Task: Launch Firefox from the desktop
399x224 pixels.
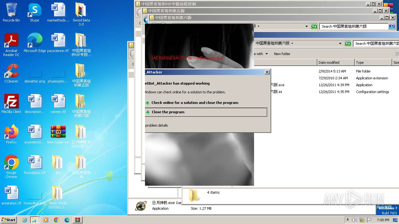Action: pyautogui.click(x=11, y=134)
